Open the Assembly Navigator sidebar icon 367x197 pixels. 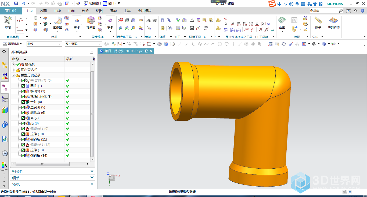tap(5, 65)
